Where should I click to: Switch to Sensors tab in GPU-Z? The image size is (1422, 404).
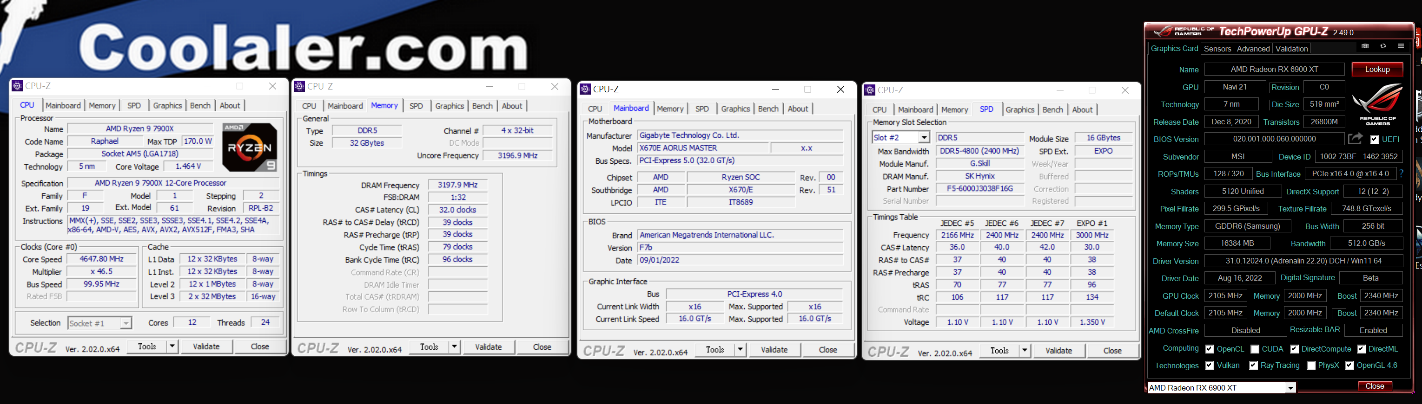point(1217,49)
